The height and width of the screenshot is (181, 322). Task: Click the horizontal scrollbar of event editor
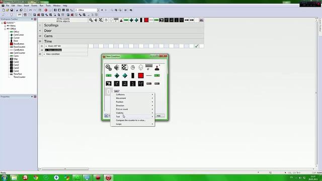(65, 169)
